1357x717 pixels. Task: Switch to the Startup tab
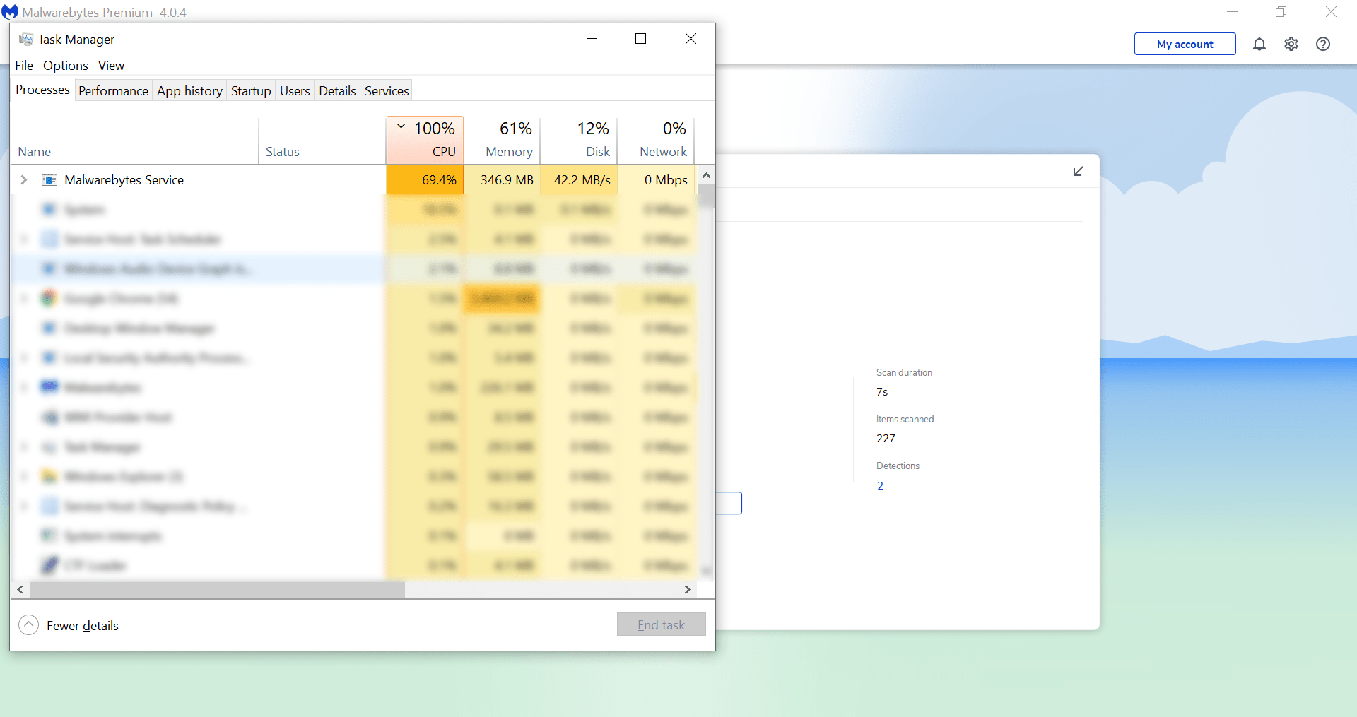251,90
